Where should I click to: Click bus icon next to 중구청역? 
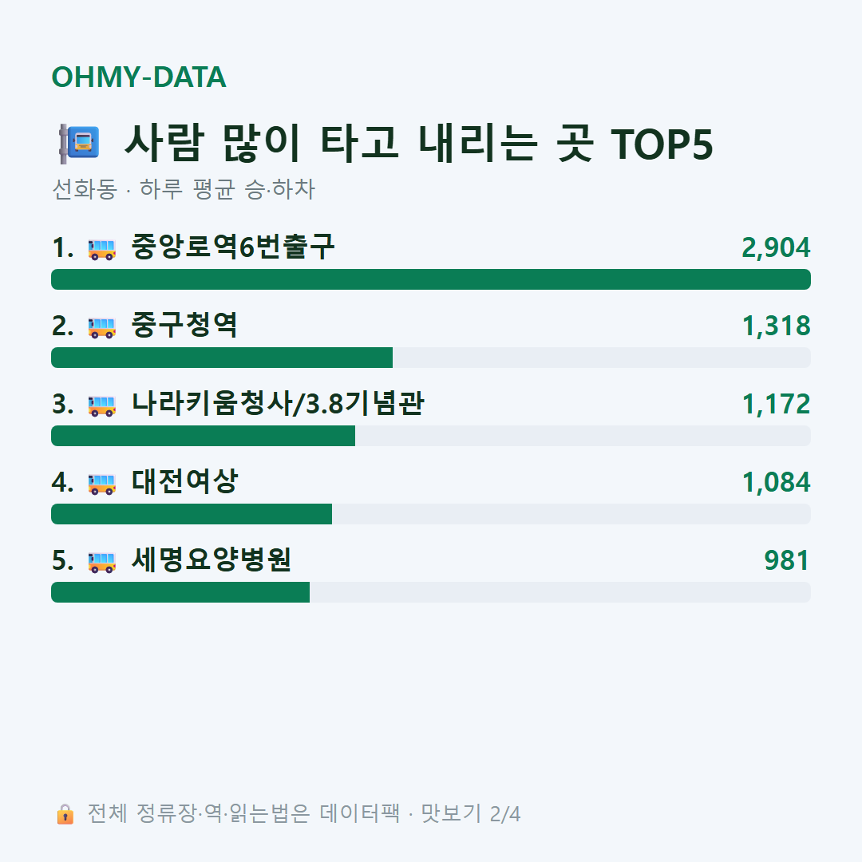102,326
